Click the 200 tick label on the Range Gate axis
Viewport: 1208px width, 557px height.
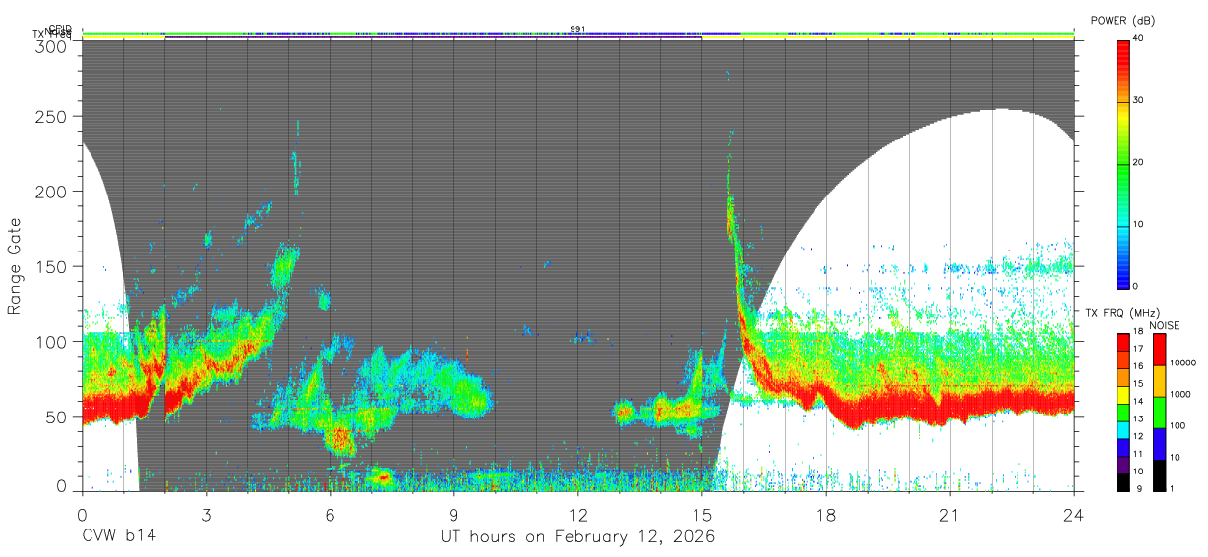(52, 191)
